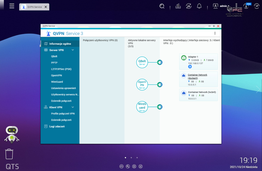Viewport: 262px width, 171px height.
Task: Click the blue icon under Adapter 1 IP
Action: coord(190,67)
